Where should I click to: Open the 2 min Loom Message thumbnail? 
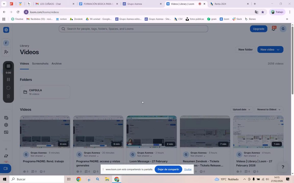152,132
